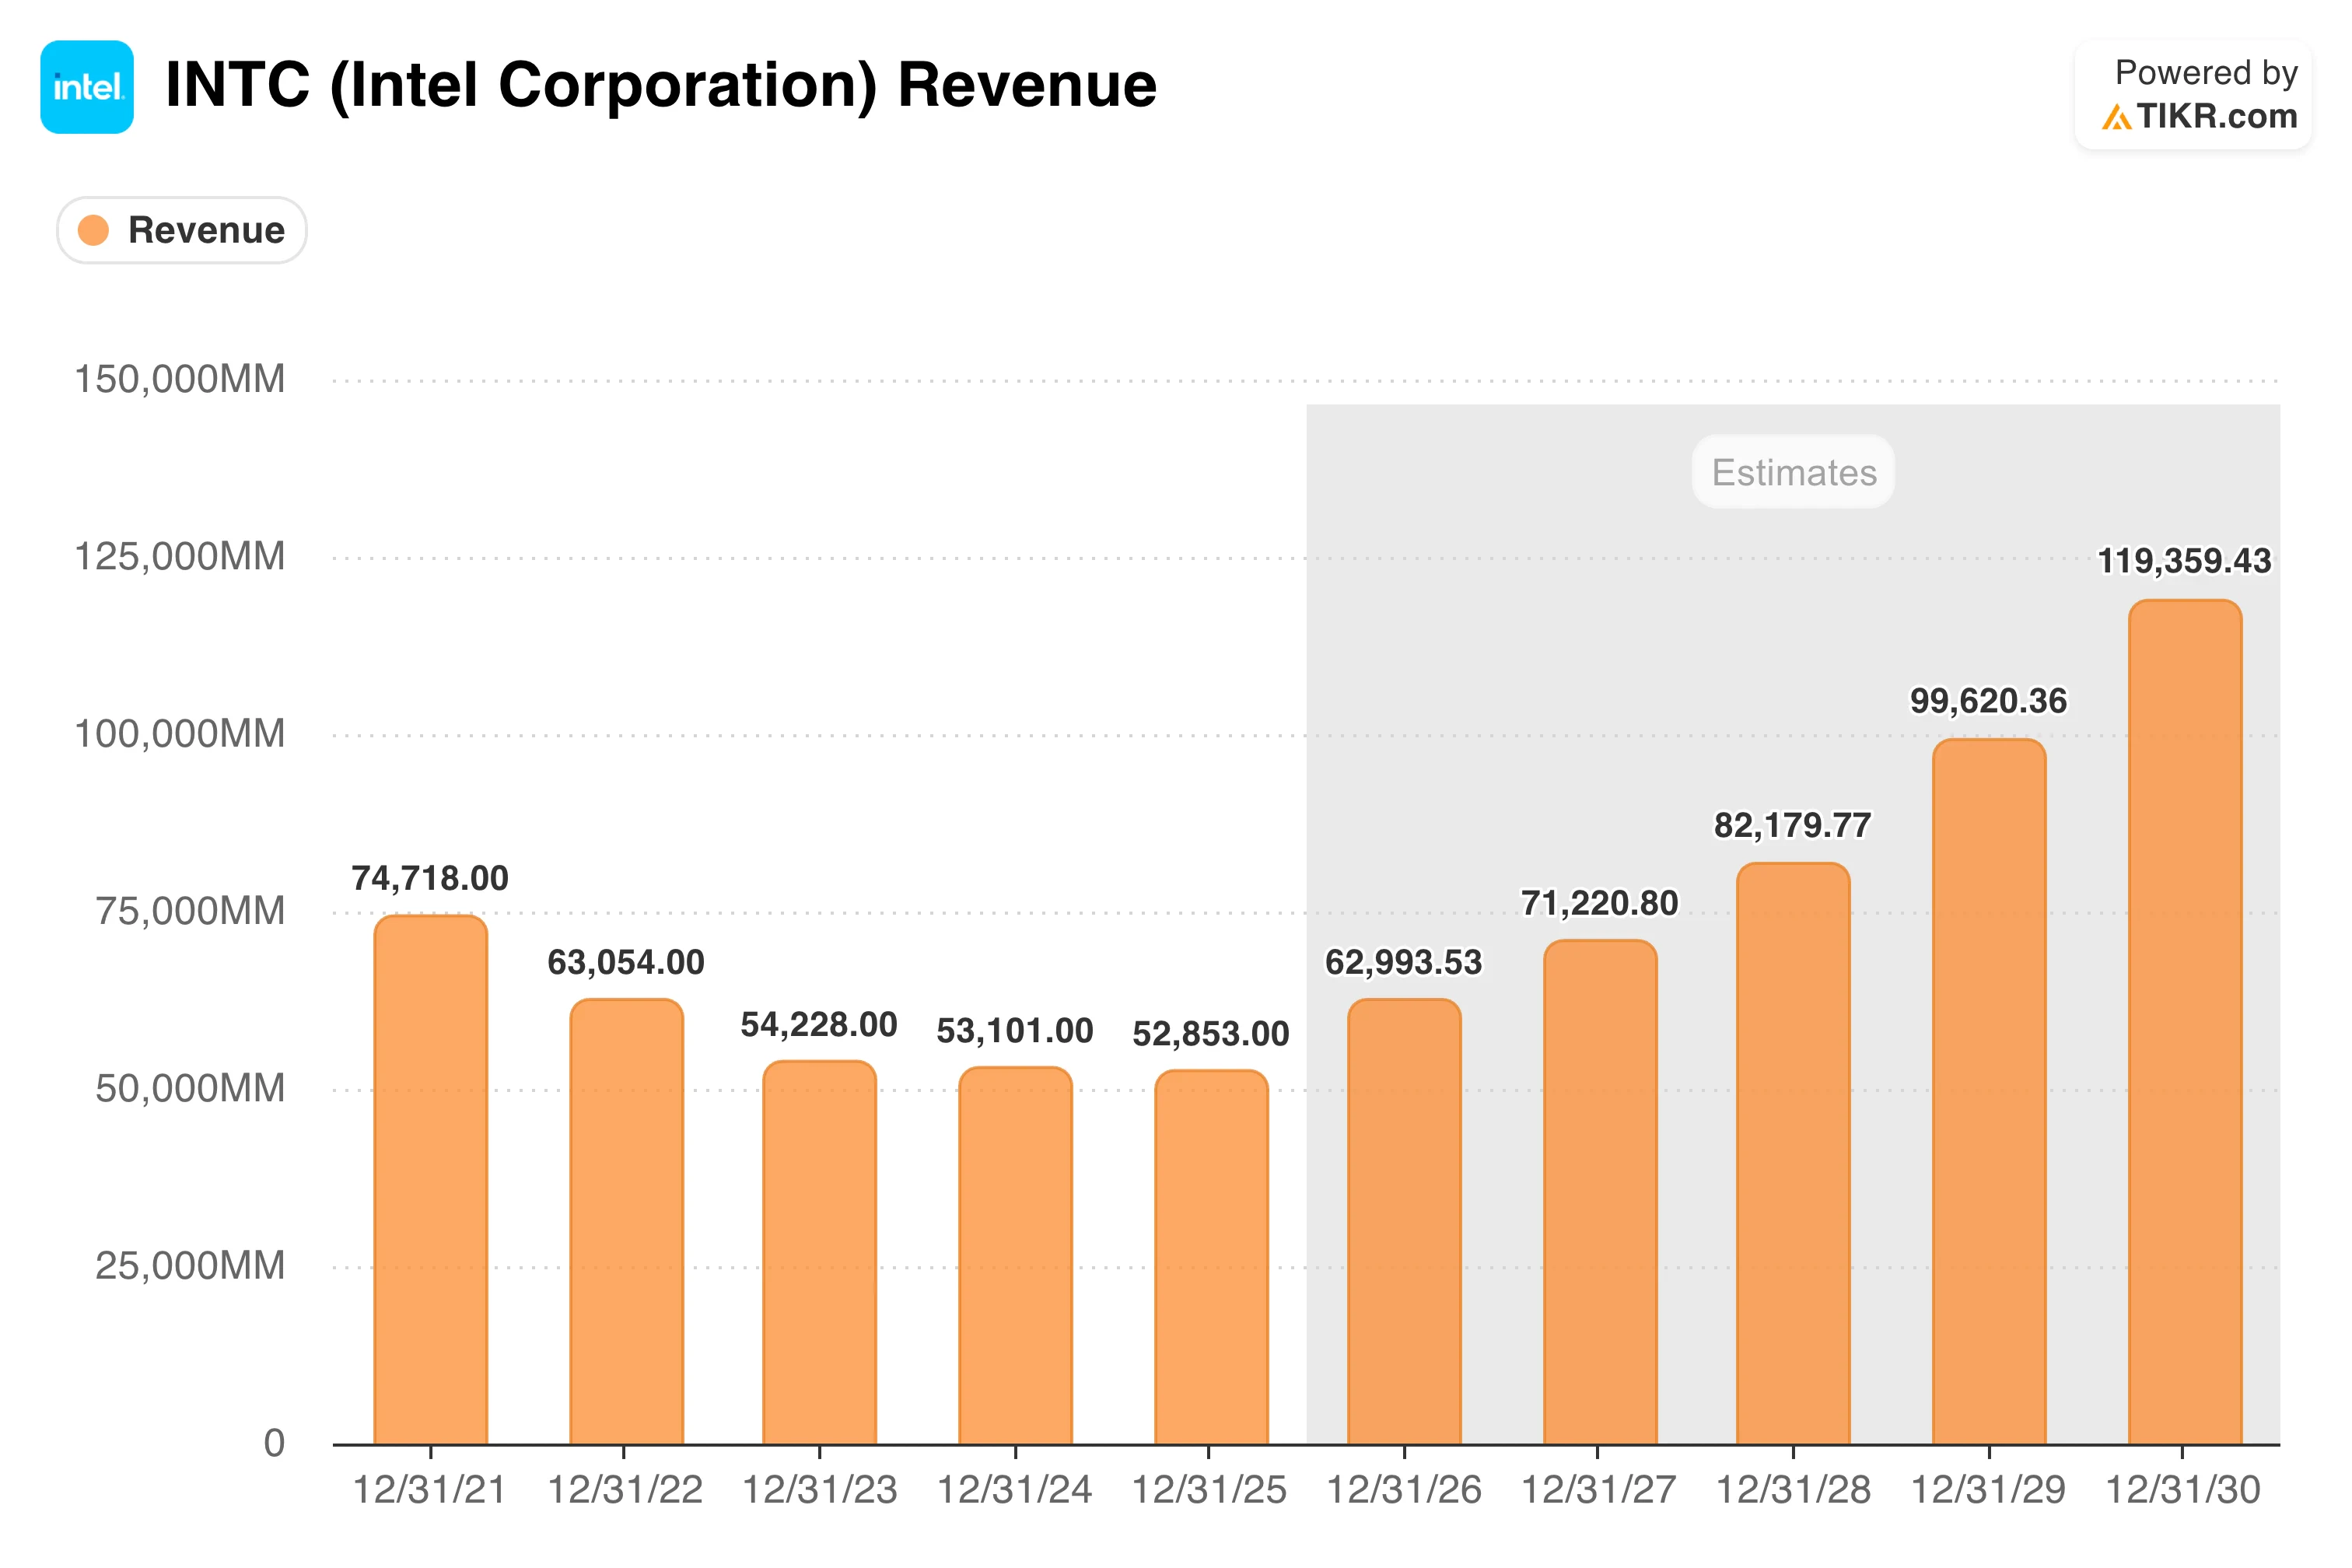Select the 12/31/30 estimate bar
2352x1568 pixels.
point(2186,1022)
